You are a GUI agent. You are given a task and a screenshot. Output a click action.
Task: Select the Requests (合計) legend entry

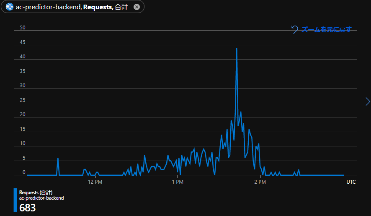pyautogui.click(x=36, y=192)
